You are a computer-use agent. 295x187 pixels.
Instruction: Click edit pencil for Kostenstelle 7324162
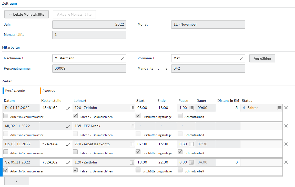click(68, 162)
